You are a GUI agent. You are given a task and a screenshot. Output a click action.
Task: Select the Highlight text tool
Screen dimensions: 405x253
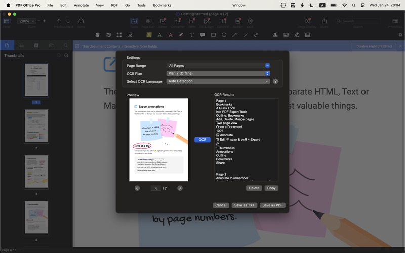149,35
